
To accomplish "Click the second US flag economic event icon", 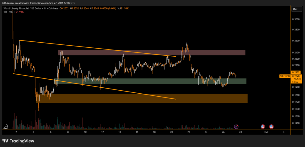I will click(271, 126).
